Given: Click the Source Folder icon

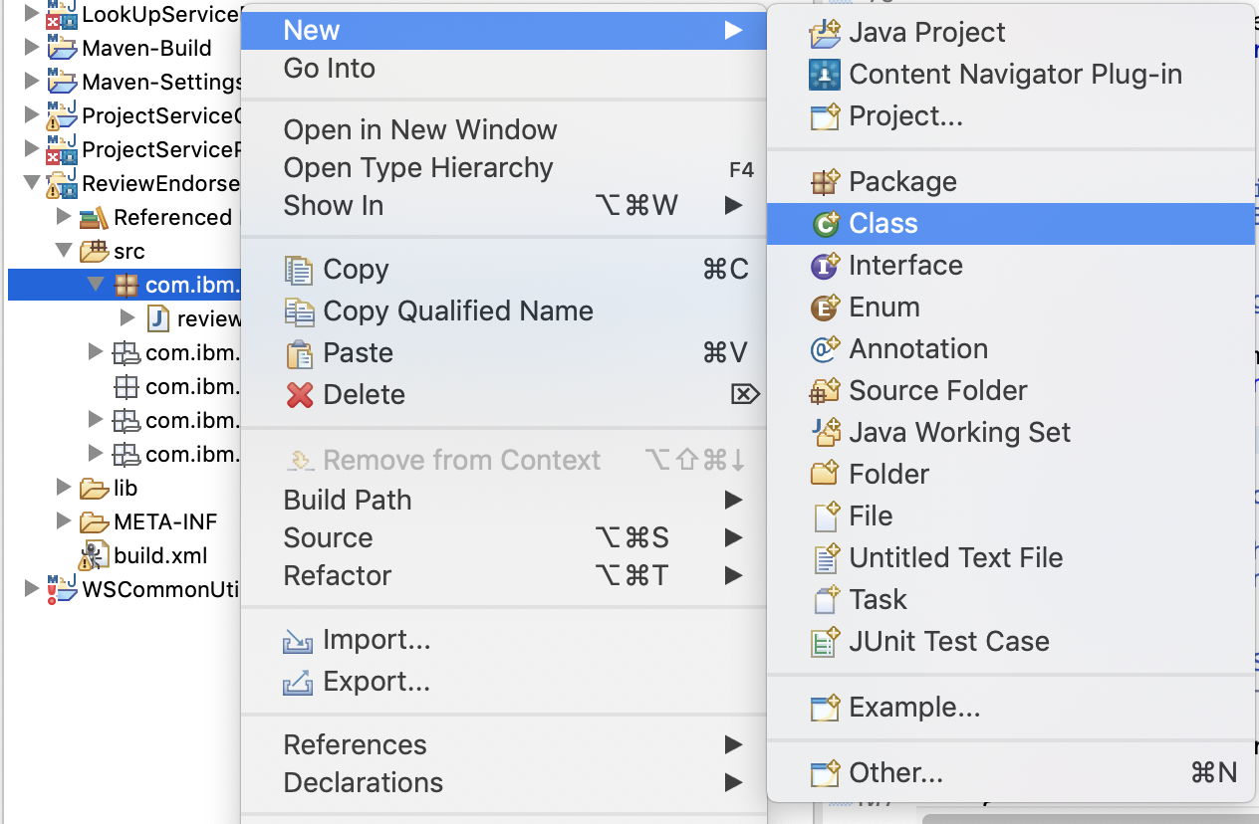Looking at the screenshot, I should point(824,390).
